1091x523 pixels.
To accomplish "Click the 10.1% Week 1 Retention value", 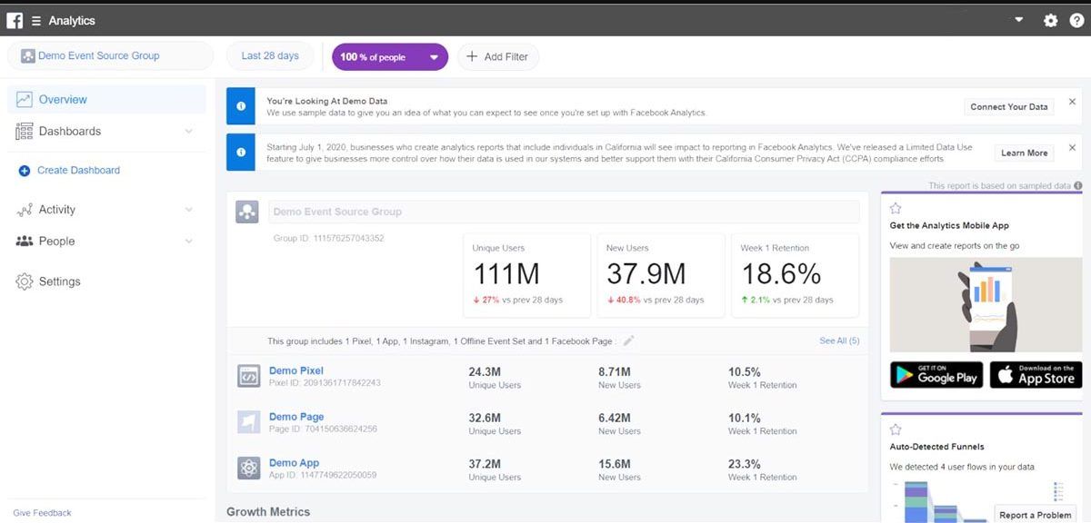I will [x=744, y=418].
